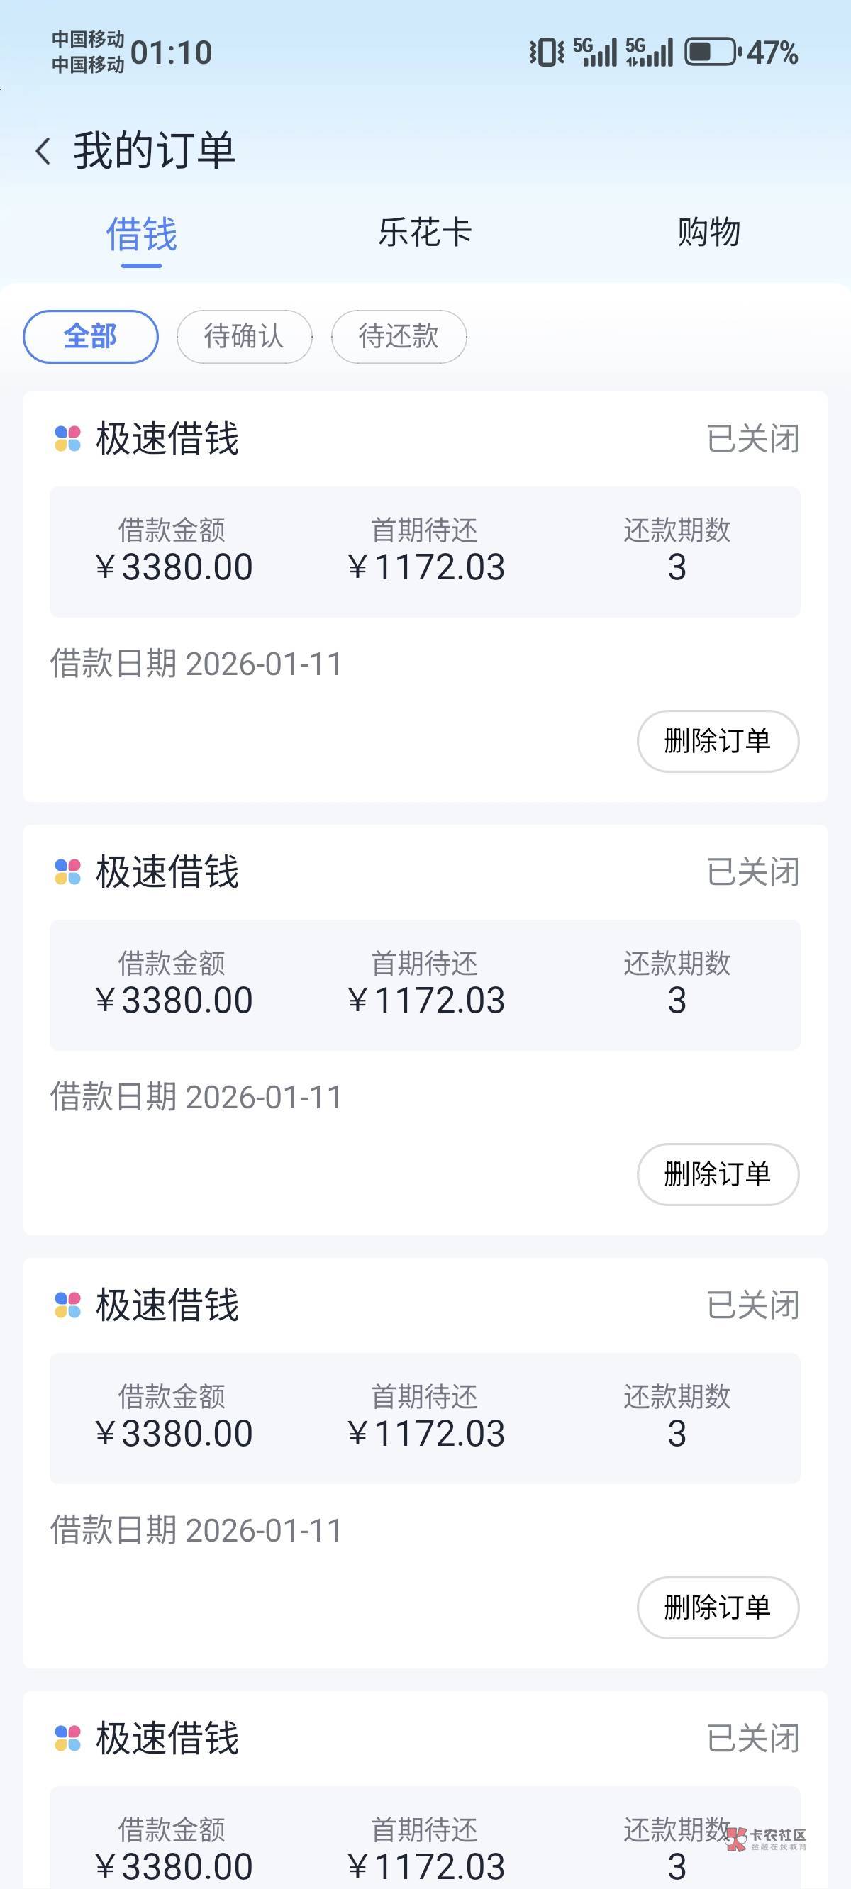Switch to the 借钱 tab
This screenshot has height=1889, width=851.
pos(142,234)
